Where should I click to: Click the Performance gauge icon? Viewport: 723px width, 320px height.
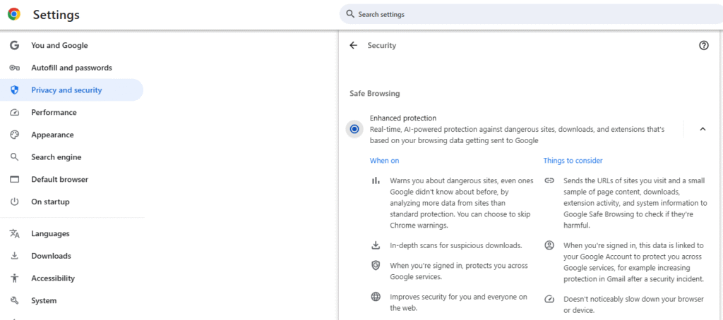15,112
